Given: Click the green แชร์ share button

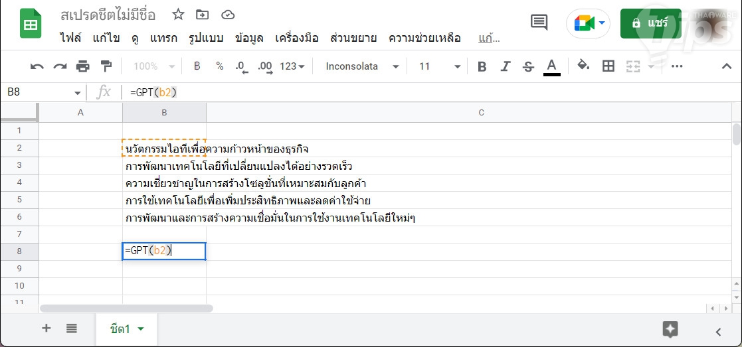Looking at the screenshot, I should [650, 23].
